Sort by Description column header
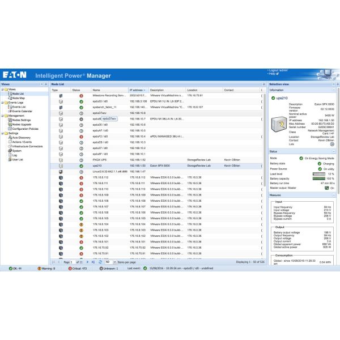 [167, 90]
